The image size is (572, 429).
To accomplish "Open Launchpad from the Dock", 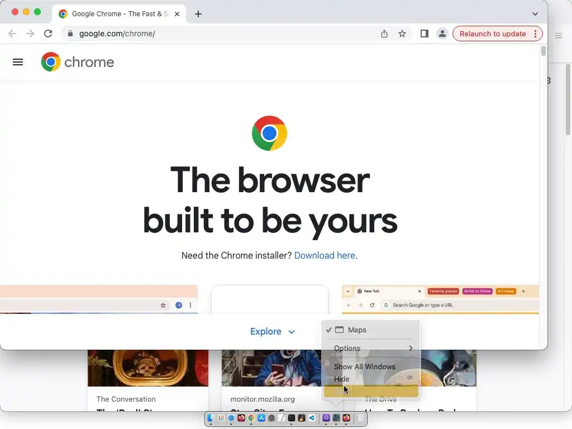I will coord(221,418).
